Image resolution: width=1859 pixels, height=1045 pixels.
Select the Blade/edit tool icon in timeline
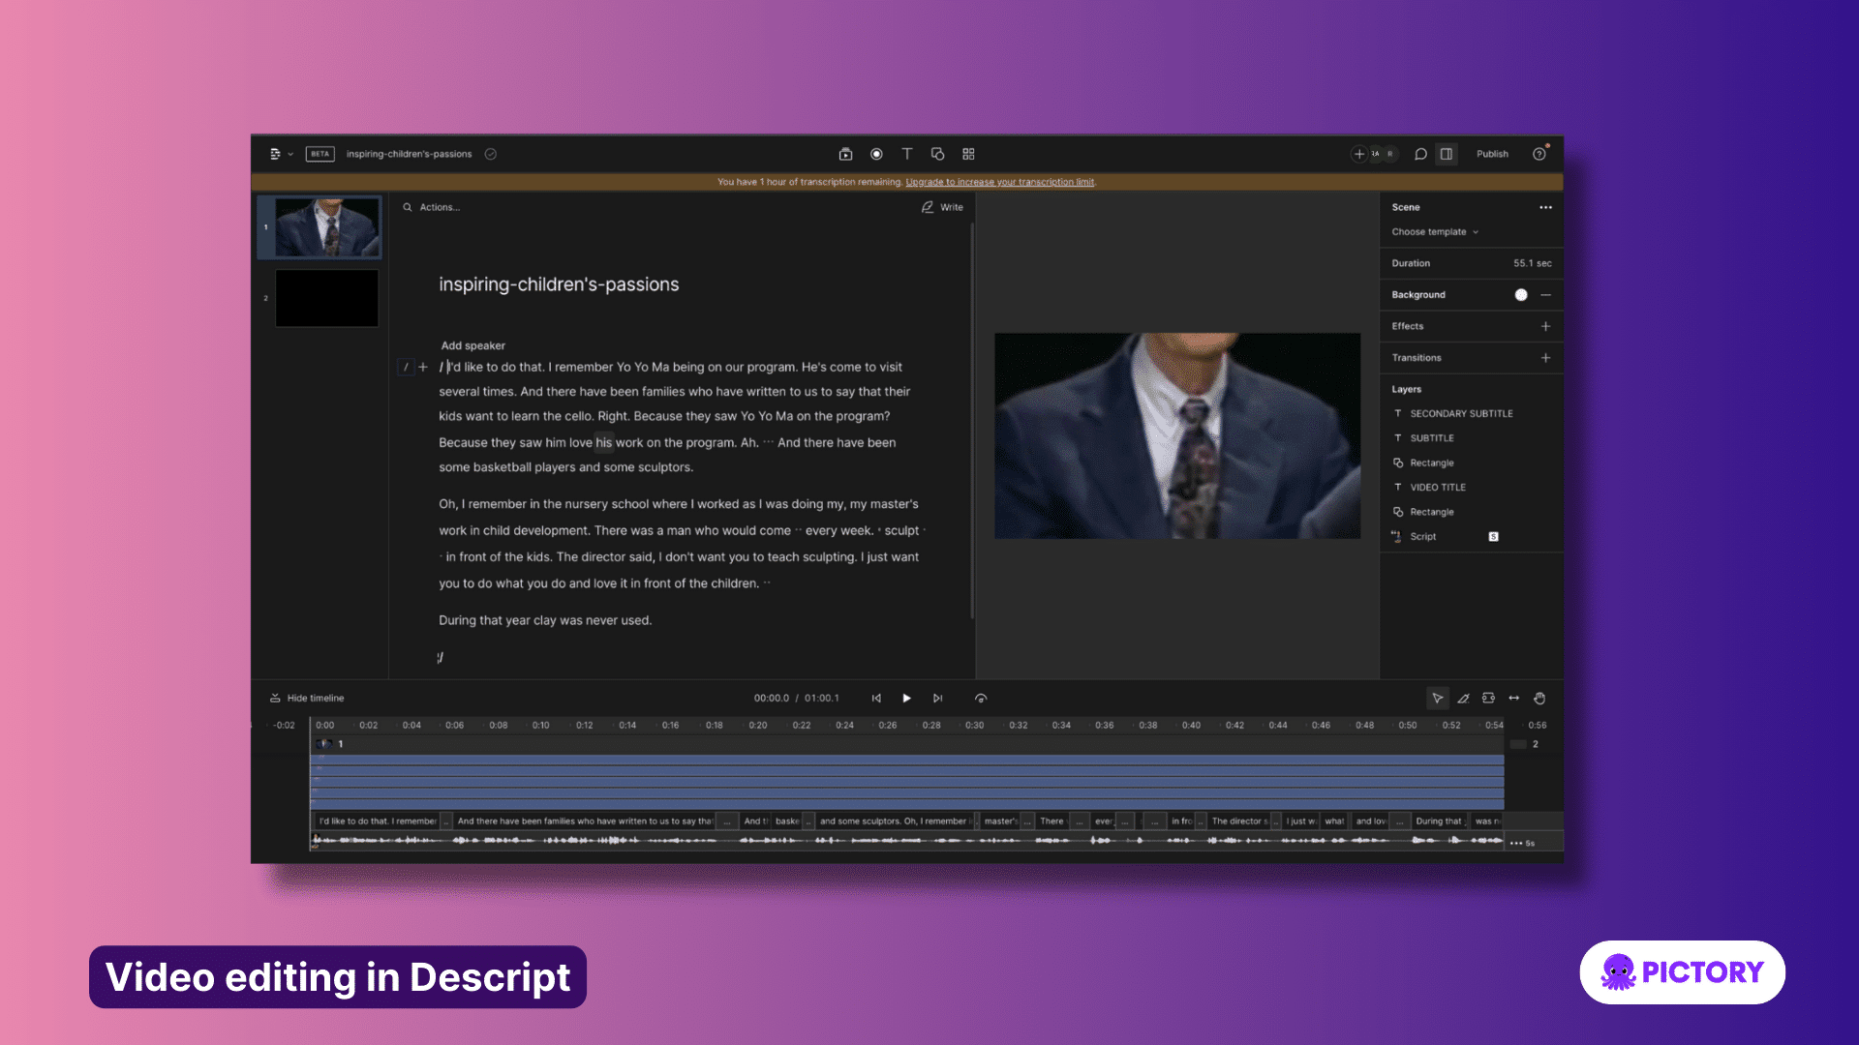pyautogui.click(x=1463, y=698)
